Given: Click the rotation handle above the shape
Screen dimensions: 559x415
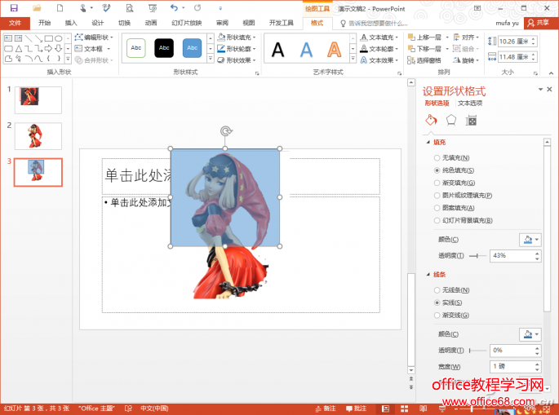Looking at the screenshot, I should (225, 130).
